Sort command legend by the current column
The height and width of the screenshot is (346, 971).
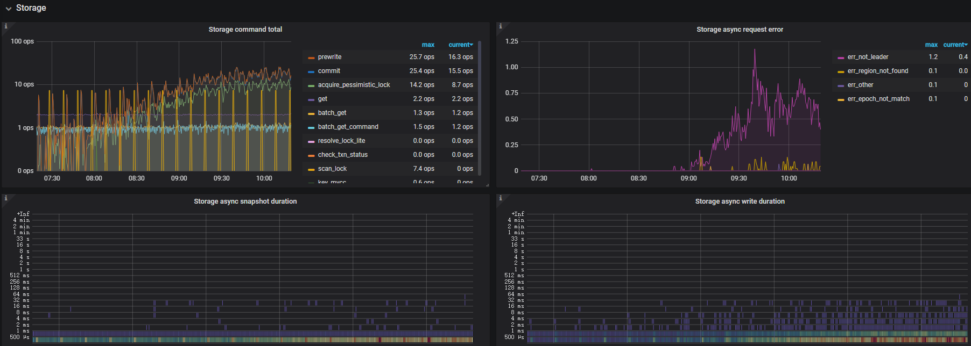(x=460, y=45)
